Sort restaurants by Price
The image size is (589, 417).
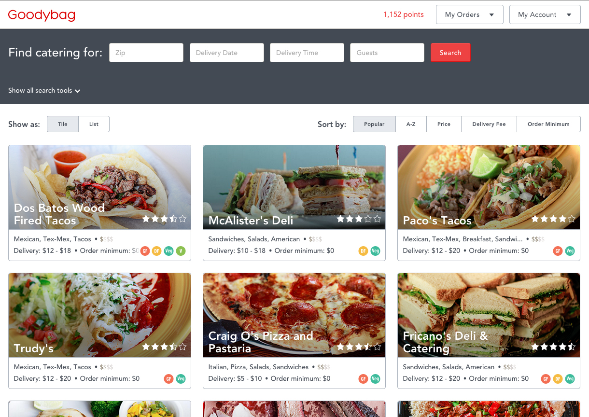pyautogui.click(x=444, y=124)
